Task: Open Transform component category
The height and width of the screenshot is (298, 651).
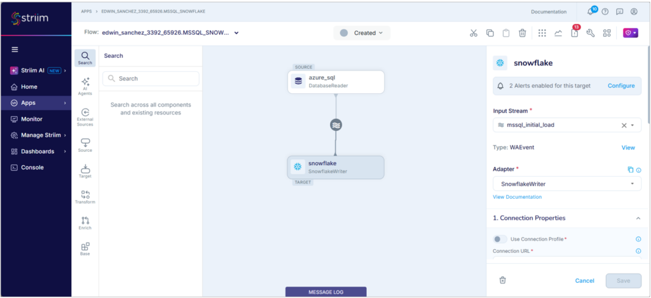Action: [85, 197]
